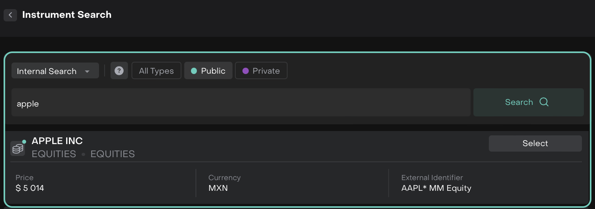Click the APPLE INC result title

tap(57, 141)
